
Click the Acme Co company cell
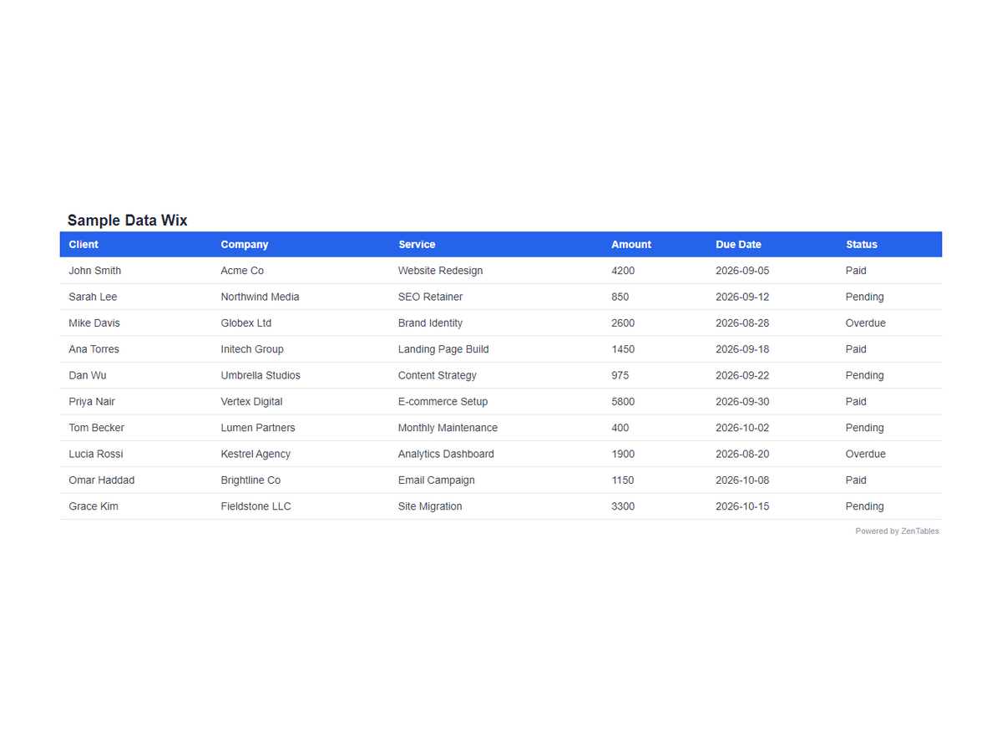pos(242,271)
